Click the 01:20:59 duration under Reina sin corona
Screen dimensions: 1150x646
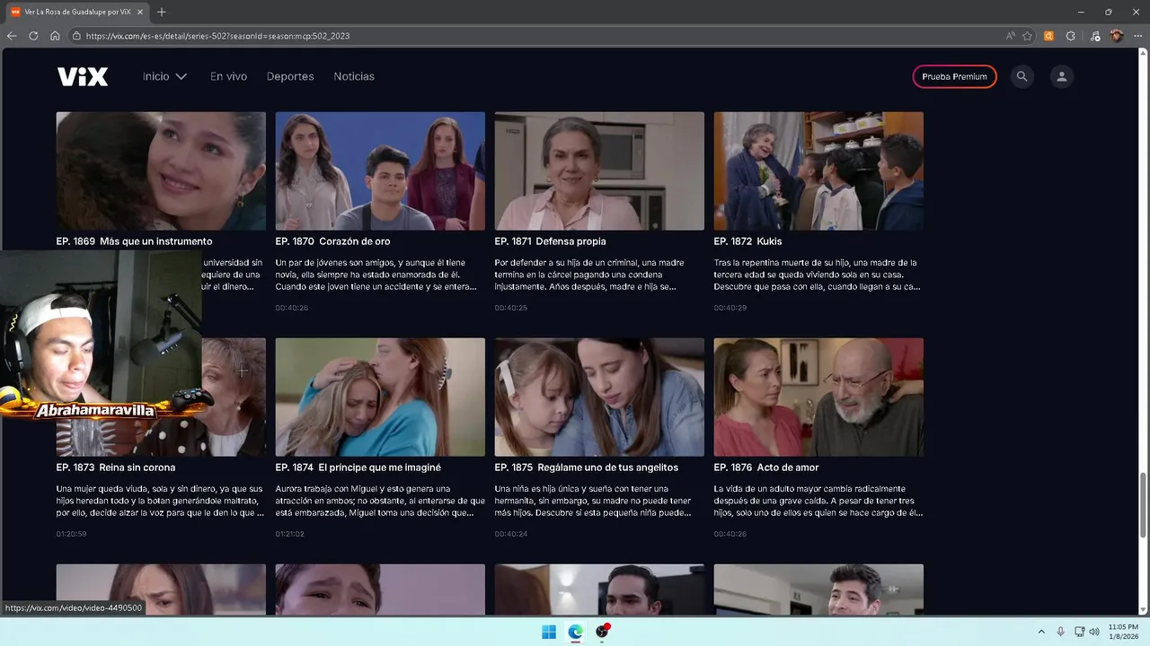pos(71,534)
